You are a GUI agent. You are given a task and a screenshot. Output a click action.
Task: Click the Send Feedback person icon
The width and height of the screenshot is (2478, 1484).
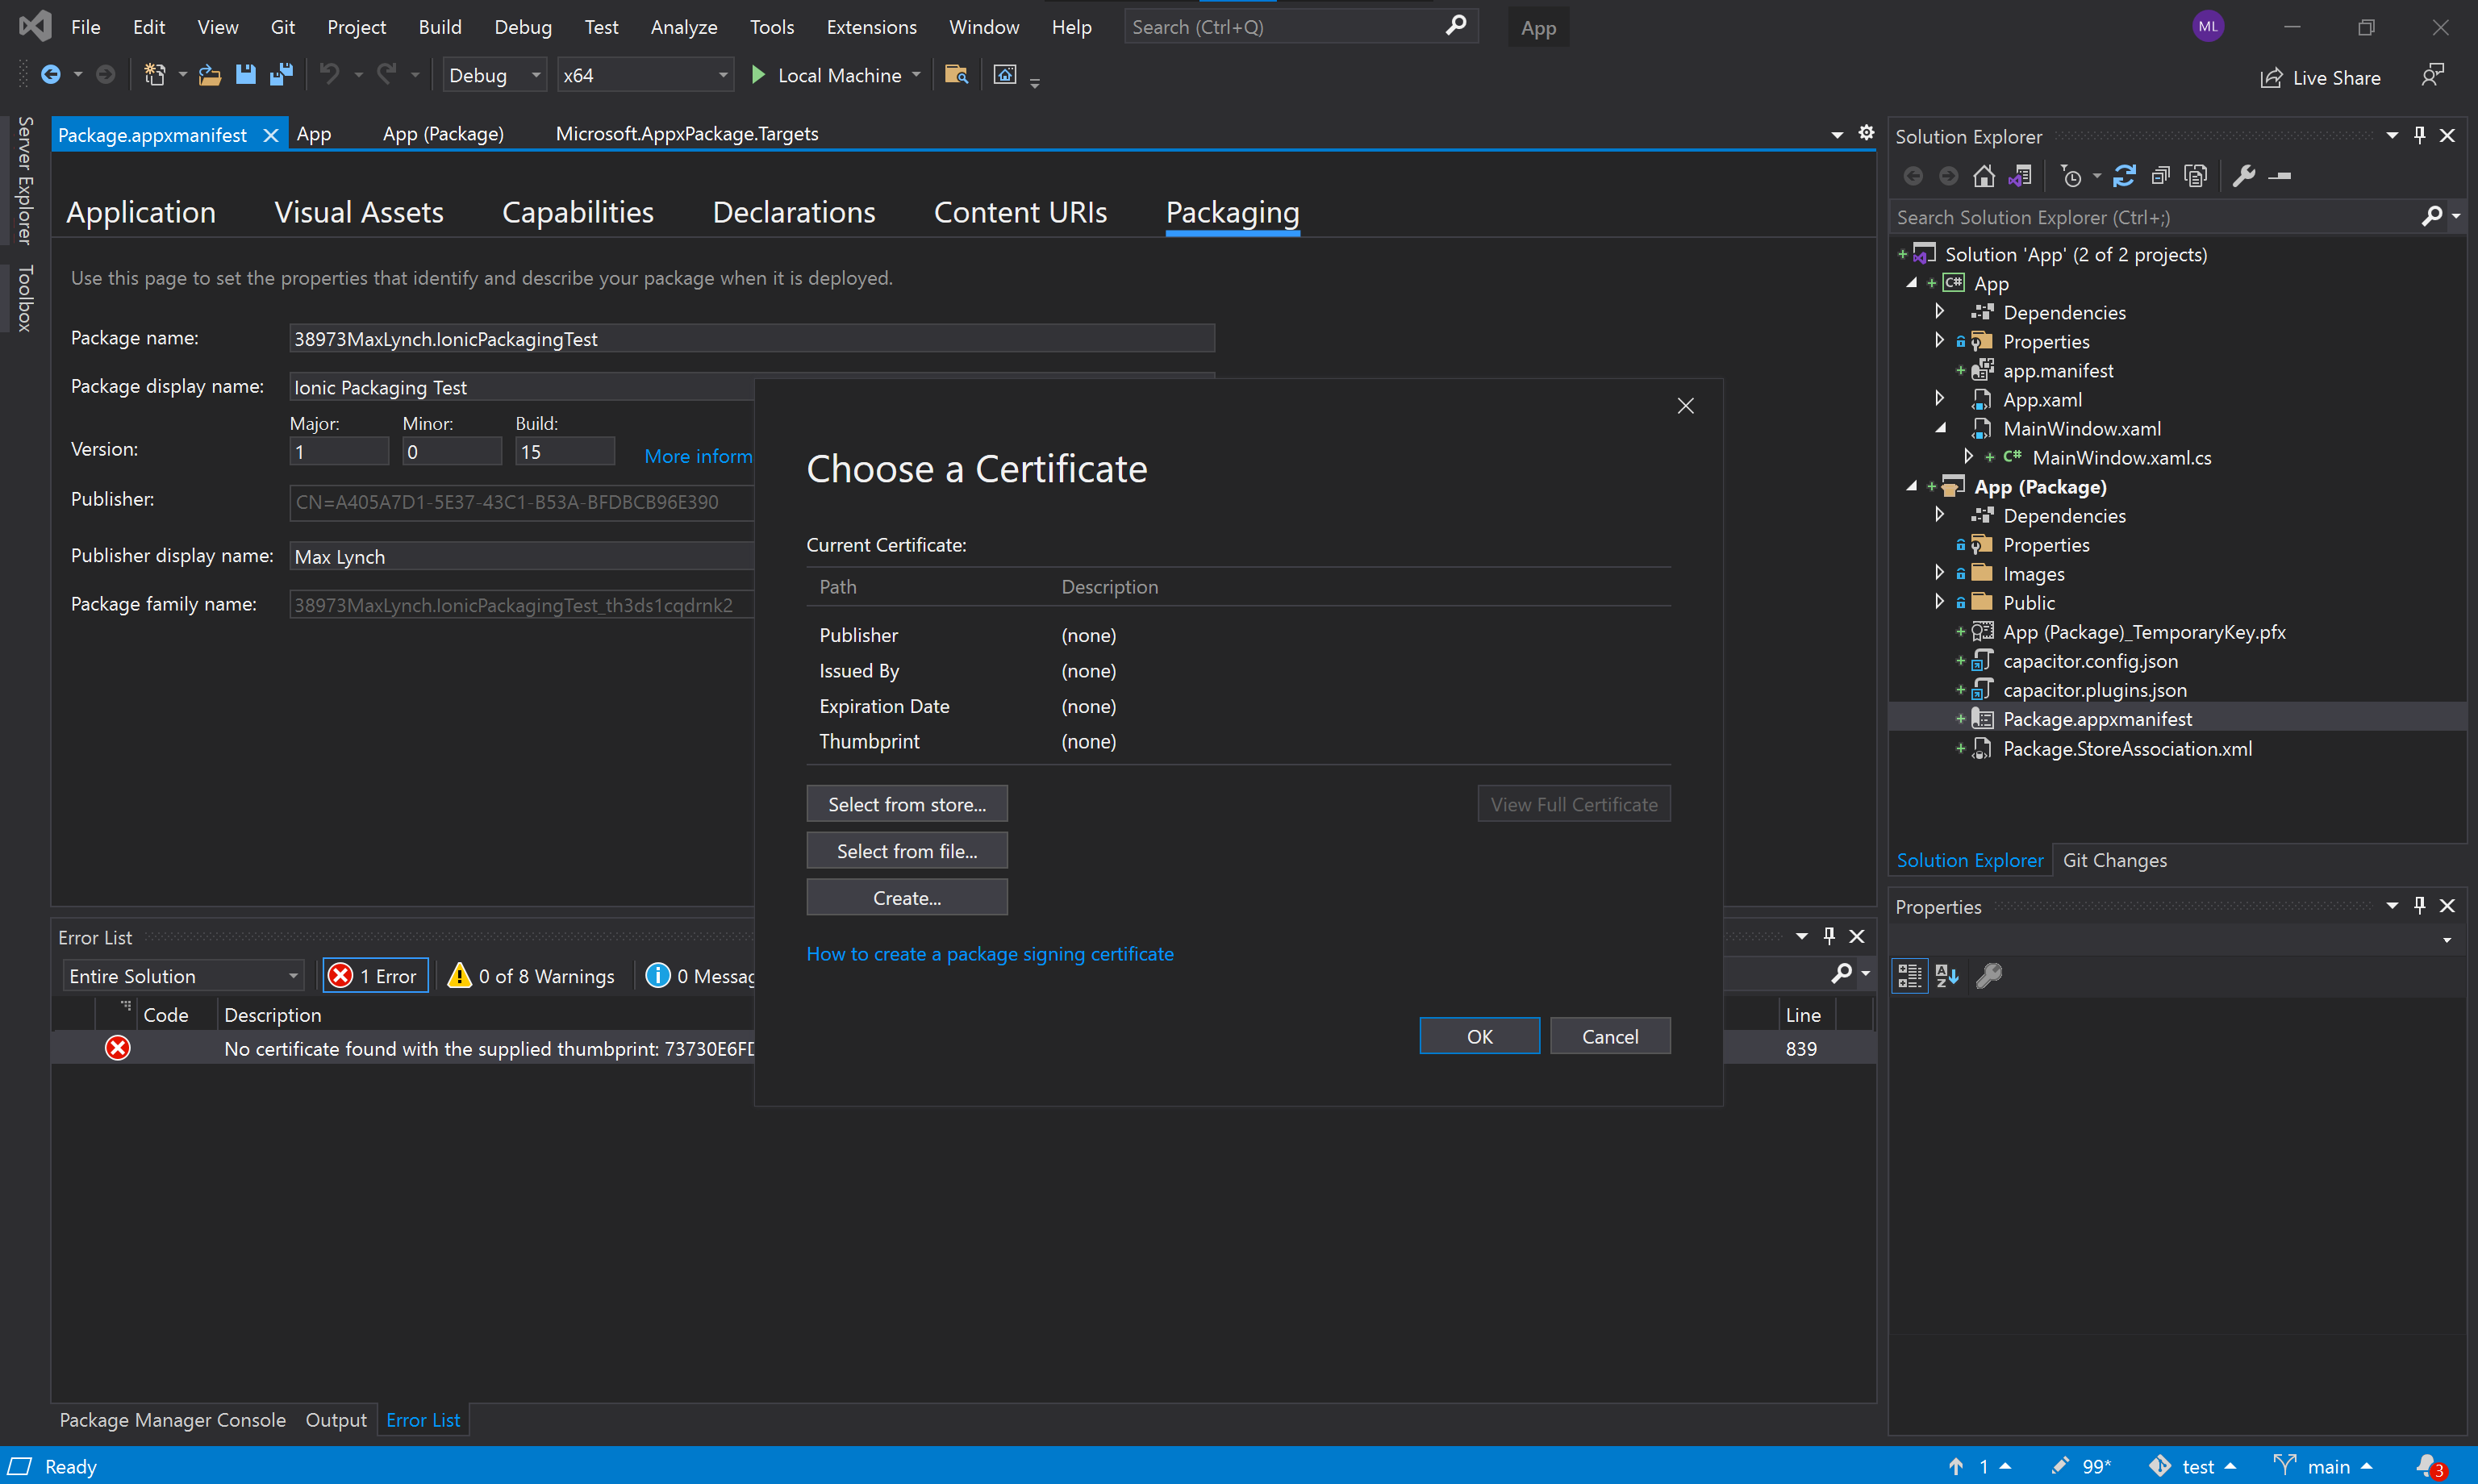point(2433,75)
